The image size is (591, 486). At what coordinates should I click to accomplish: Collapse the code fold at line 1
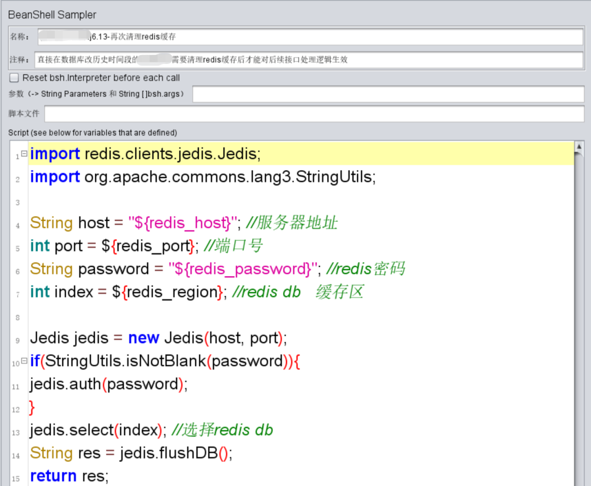pyautogui.click(x=24, y=153)
